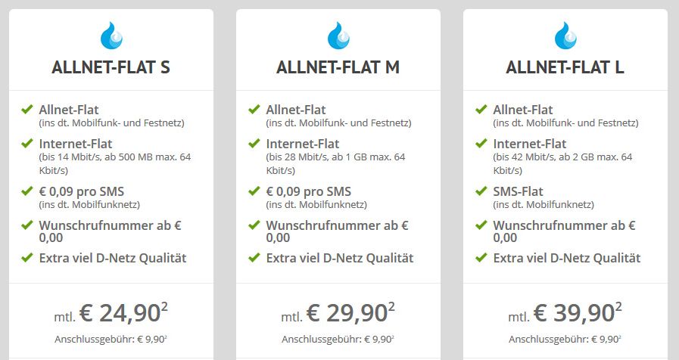Click the SMS-Flat feature text in Flat L
This screenshot has width=679, height=360.
pyautogui.click(x=518, y=191)
